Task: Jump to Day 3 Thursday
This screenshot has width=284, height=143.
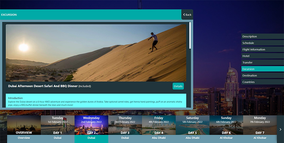Action: [125, 127]
